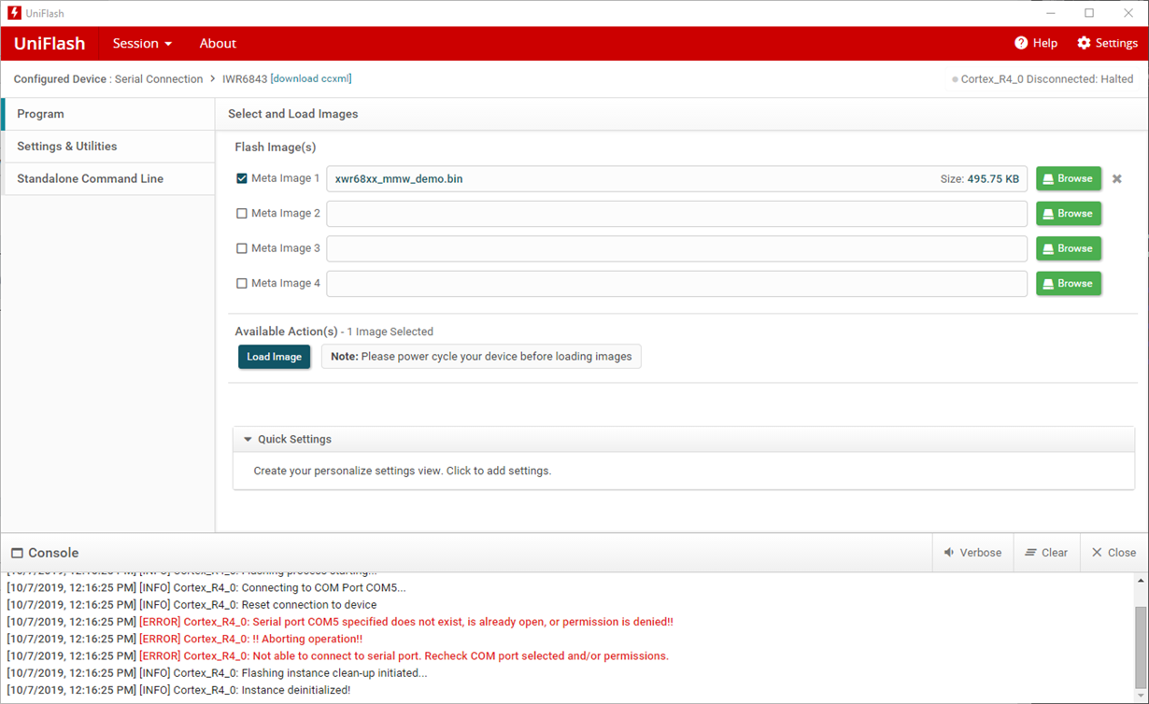Click the Load Image button
This screenshot has height=704, width=1149.
[274, 357]
